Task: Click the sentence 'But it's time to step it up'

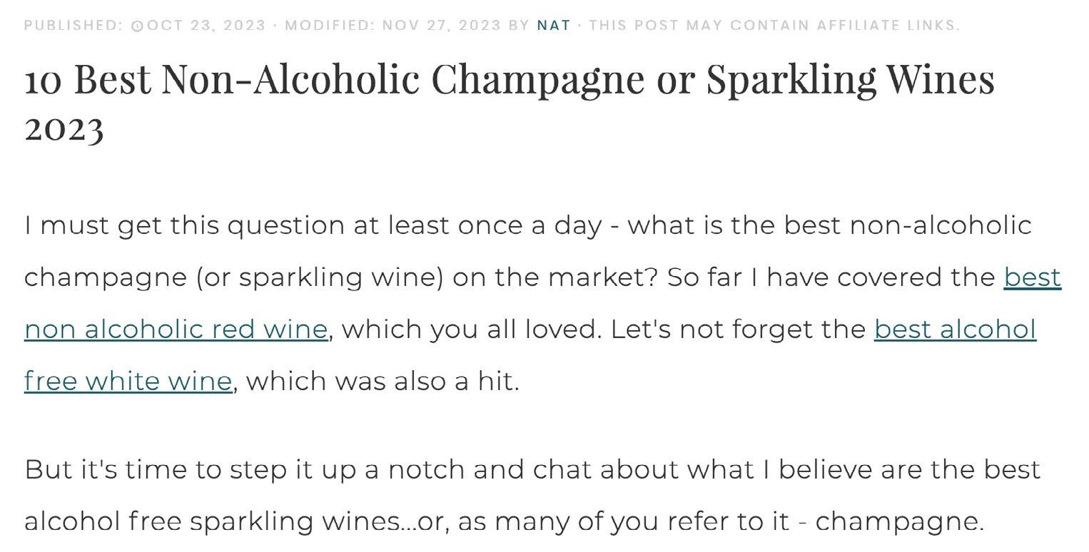Action: coord(532,469)
